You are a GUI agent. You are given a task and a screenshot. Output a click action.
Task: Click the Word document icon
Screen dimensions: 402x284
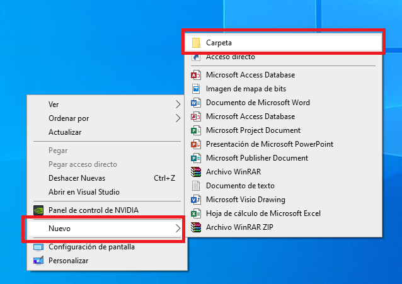[195, 103]
